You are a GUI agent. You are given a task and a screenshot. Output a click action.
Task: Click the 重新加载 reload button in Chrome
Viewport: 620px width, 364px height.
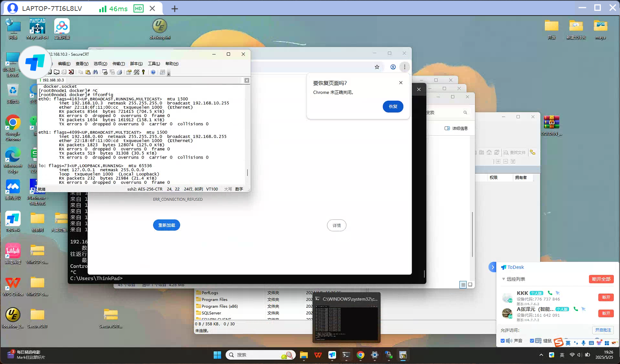pyautogui.click(x=166, y=225)
